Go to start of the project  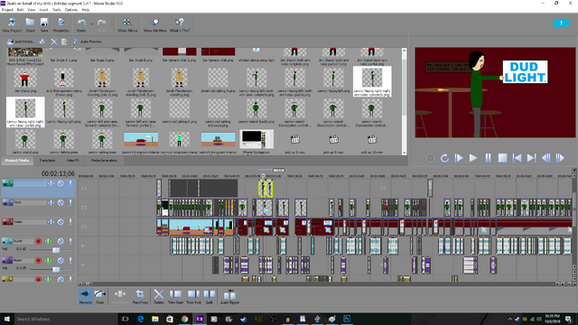click(517, 158)
